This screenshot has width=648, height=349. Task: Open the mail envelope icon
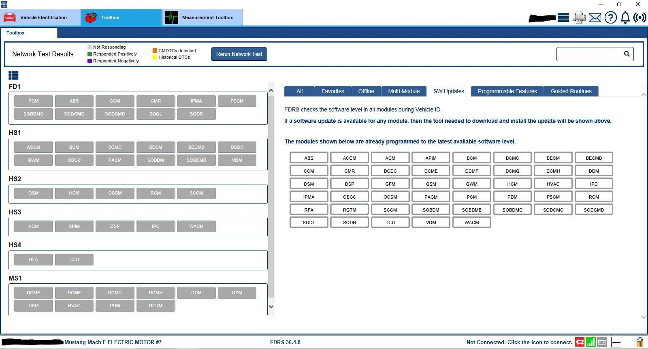[x=595, y=18]
